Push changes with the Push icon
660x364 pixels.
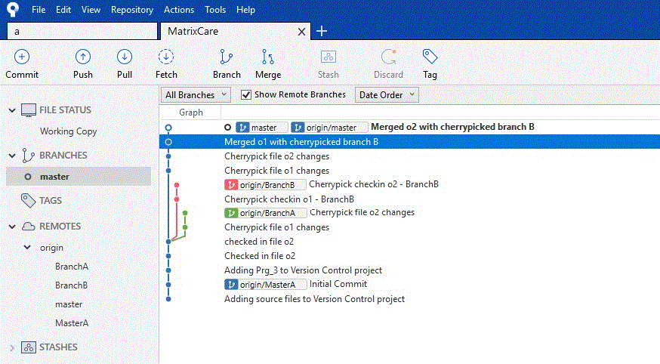83,57
